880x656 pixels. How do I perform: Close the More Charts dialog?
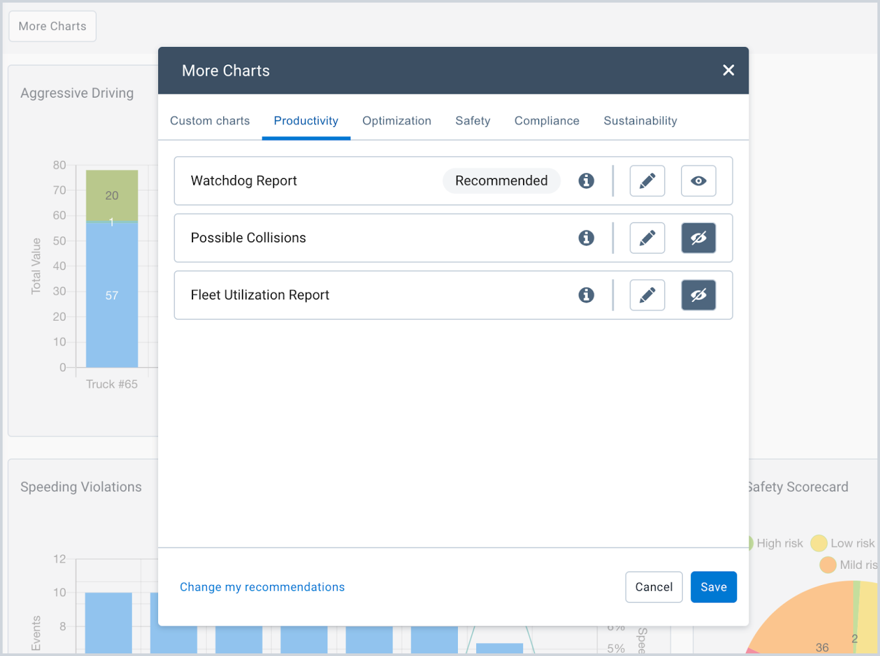(728, 70)
